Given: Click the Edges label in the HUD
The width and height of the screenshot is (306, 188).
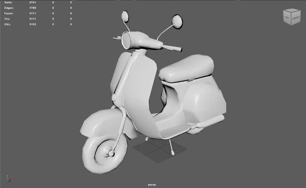Looking at the screenshot, I should point(9,8).
